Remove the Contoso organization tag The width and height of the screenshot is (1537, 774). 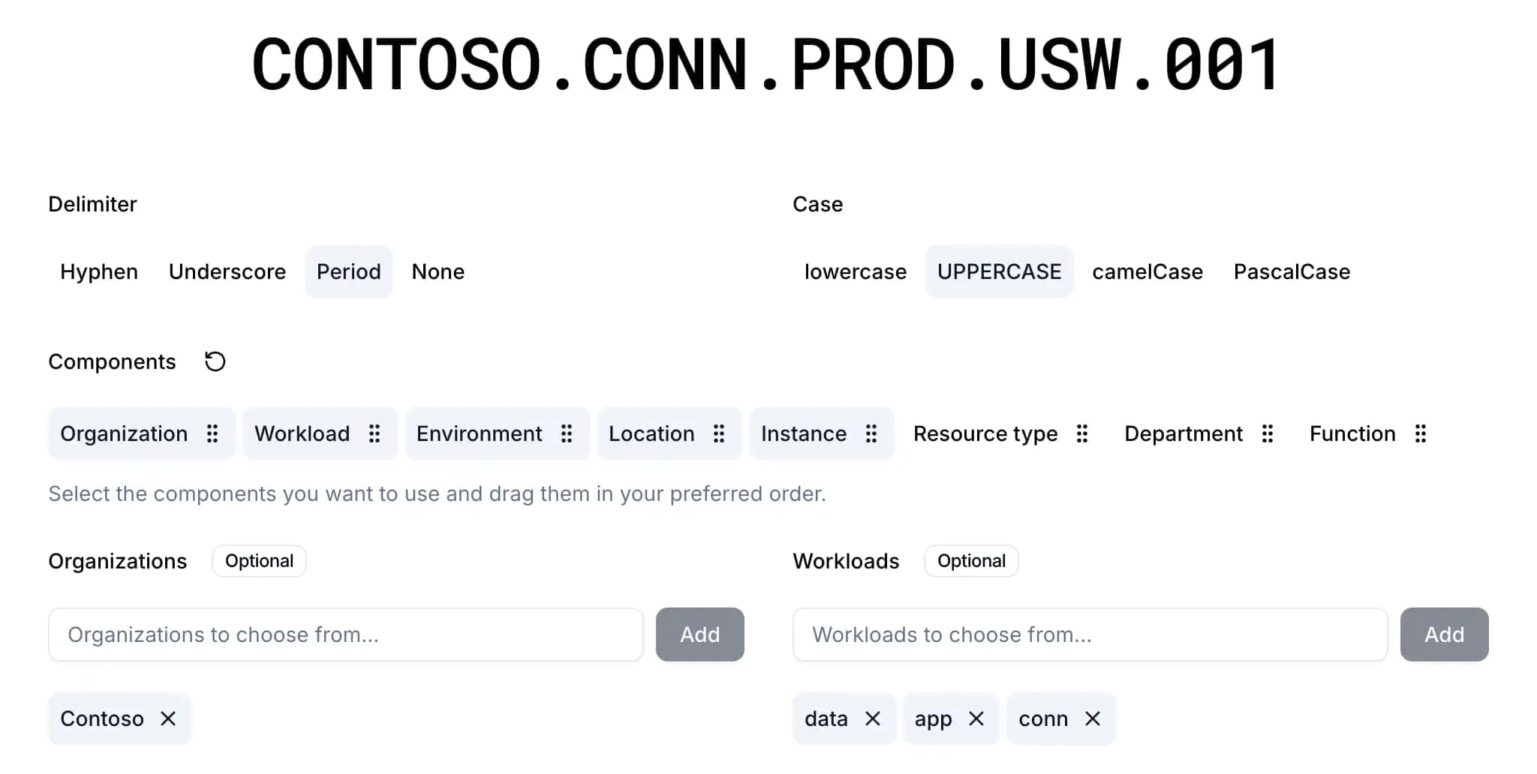pos(169,718)
